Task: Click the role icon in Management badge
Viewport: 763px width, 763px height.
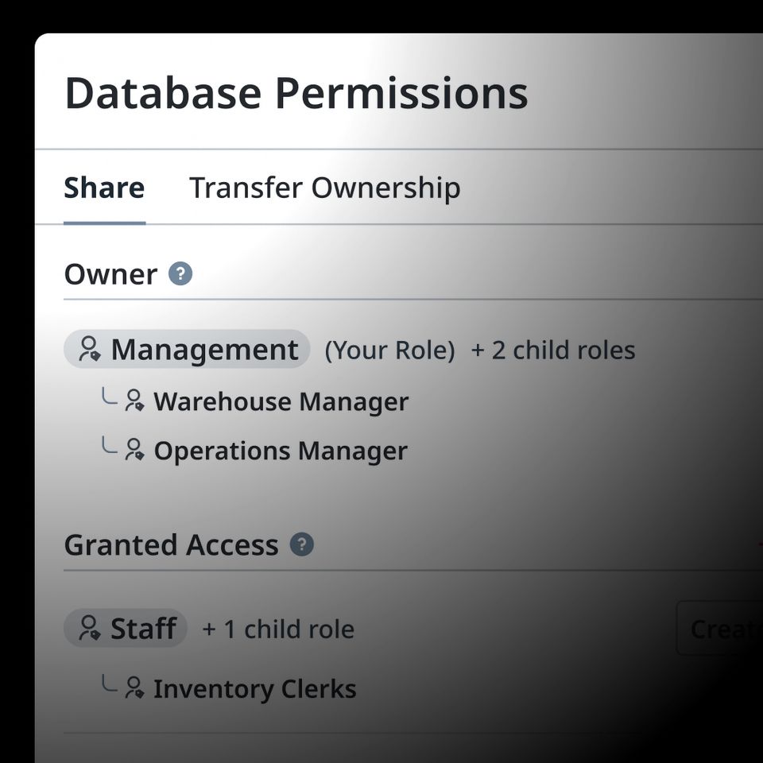Action: [90, 349]
